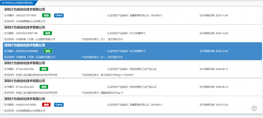Select certificate number 2023332315000498 text
The image size is (263, 118).
[27, 51]
